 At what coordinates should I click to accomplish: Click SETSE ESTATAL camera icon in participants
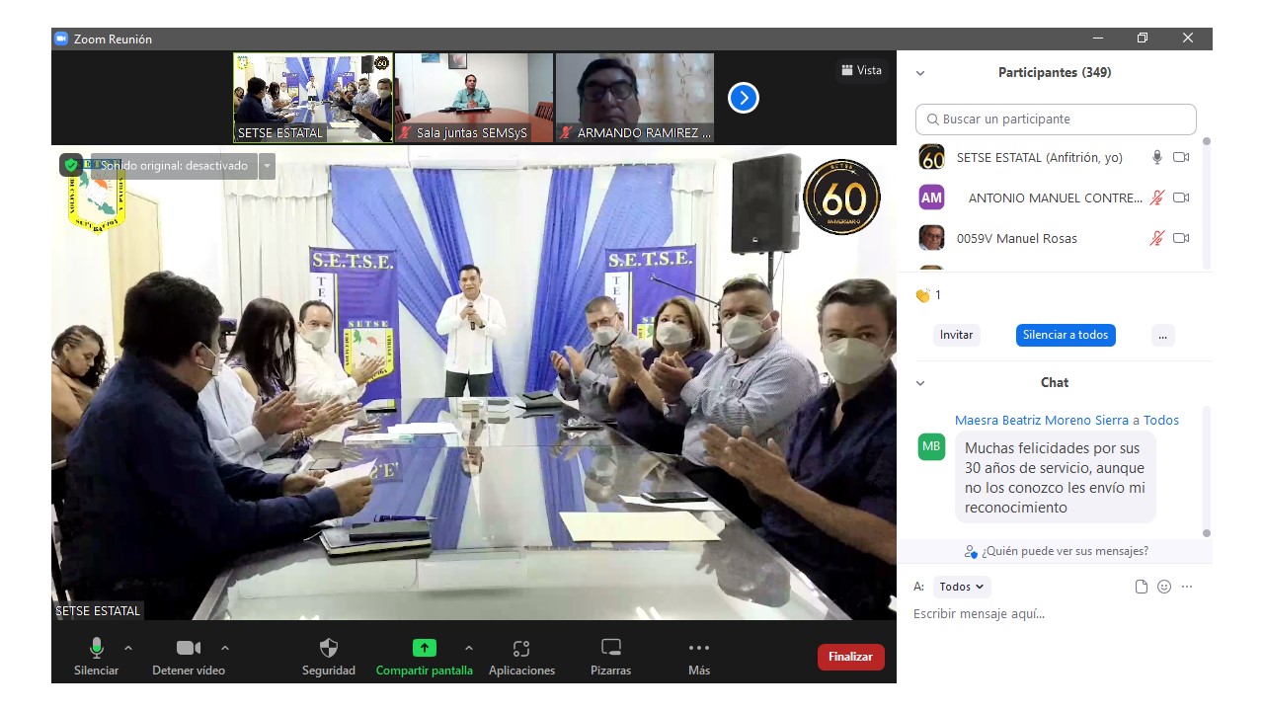(x=1181, y=157)
